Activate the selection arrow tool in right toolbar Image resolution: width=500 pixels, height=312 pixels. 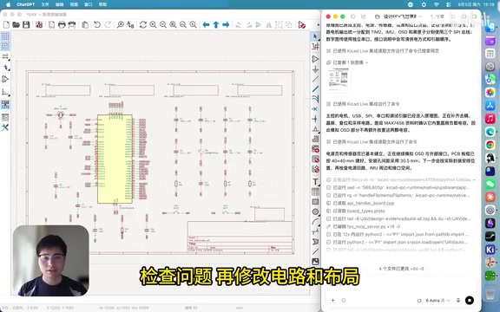[315, 36]
